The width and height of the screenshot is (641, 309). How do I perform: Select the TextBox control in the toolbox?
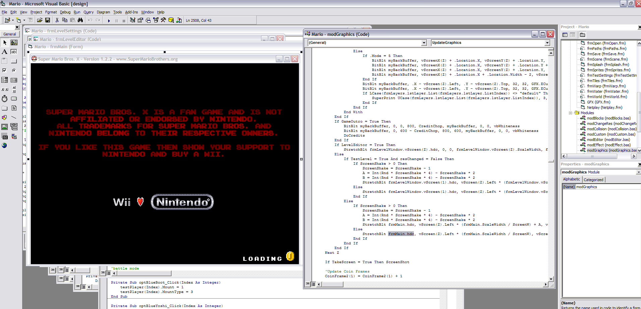click(x=14, y=52)
